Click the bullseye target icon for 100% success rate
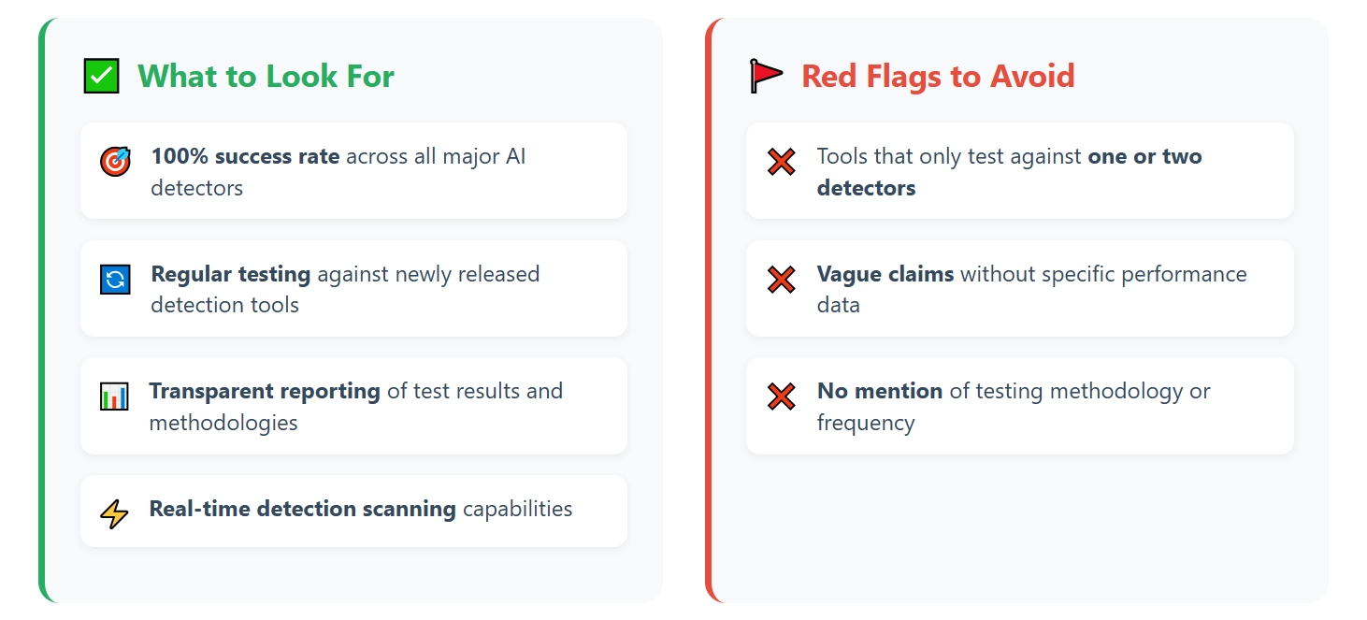The height and width of the screenshot is (620, 1367). [115, 161]
